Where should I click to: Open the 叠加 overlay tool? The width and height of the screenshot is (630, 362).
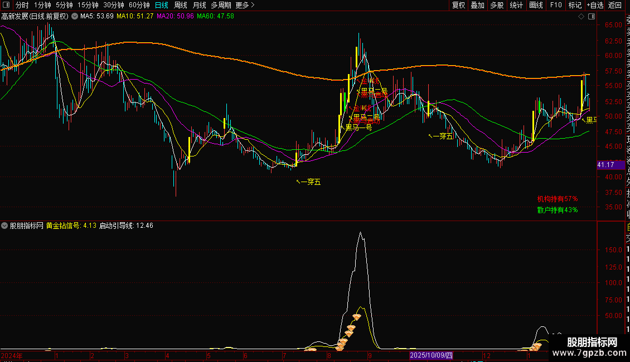pos(477,6)
